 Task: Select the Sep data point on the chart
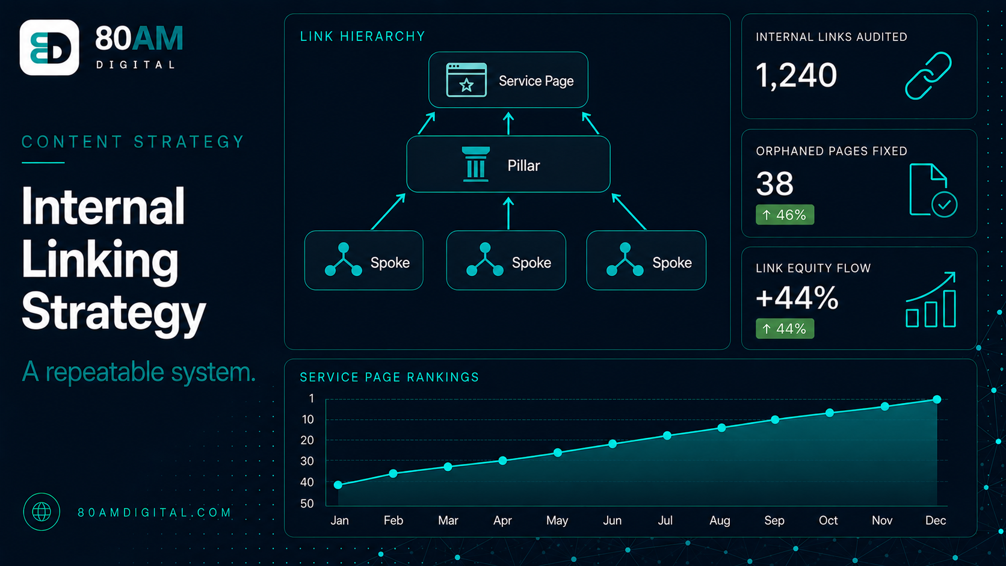point(775,420)
